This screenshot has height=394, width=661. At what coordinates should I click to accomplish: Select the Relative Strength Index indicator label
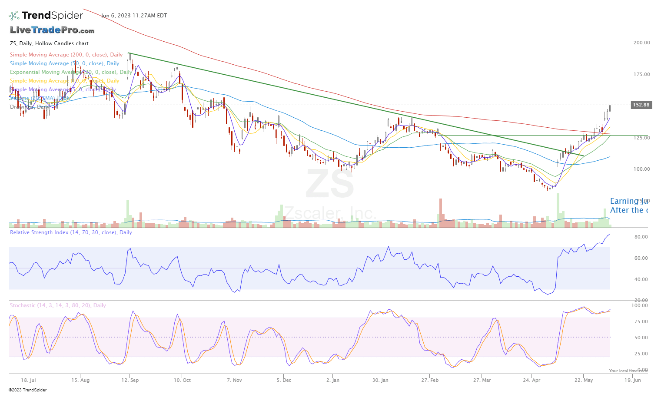point(70,232)
